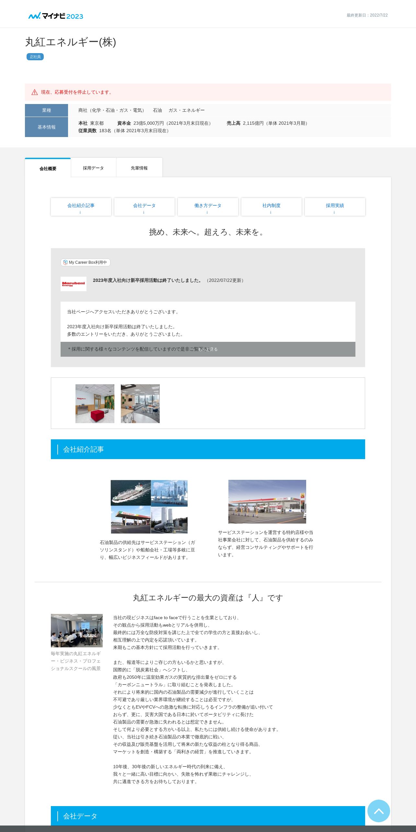
Task: Open the reception area photo thumbnail
Action: click(x=95, y=404)
